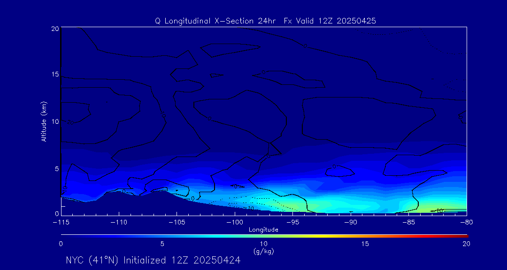Click the rainbow colorbar gradient strip
Viewport: 507px width, 270px height.
tap(264, 236)
